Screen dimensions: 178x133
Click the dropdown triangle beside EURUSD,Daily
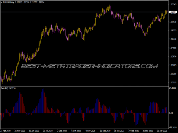pyautogui.click(x=2, y=3)
